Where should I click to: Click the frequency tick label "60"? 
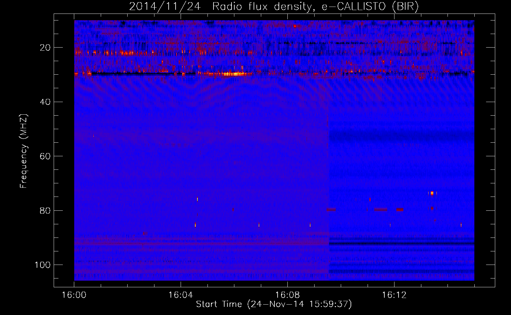[45, 156]
